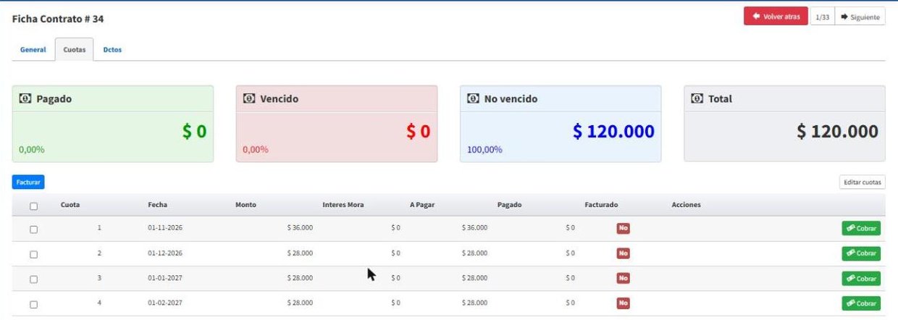The height and width of the screenshot is (320, 898).
Task: Click the Facturado column header
Action: 601,205
